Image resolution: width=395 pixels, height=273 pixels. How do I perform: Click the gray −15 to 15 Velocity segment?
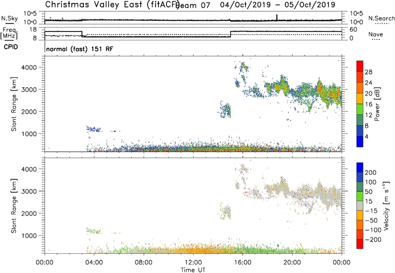[360, 206]
